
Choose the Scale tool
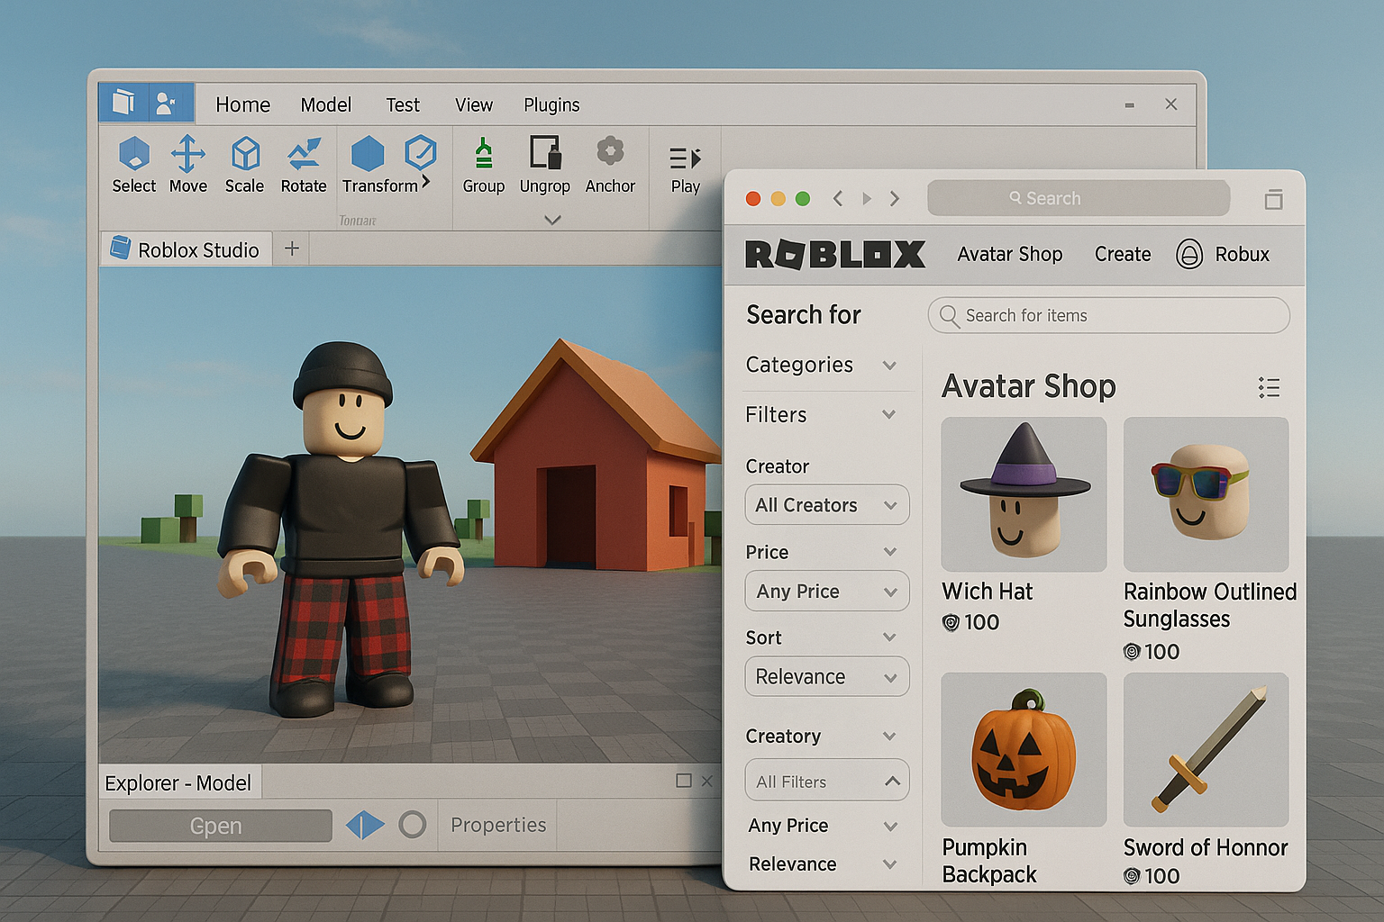pyautogui.click(x=244, y=164)
